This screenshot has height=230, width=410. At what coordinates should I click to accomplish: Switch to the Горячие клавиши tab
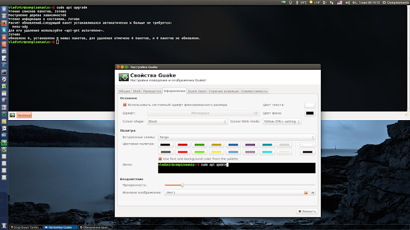[224, 91]
